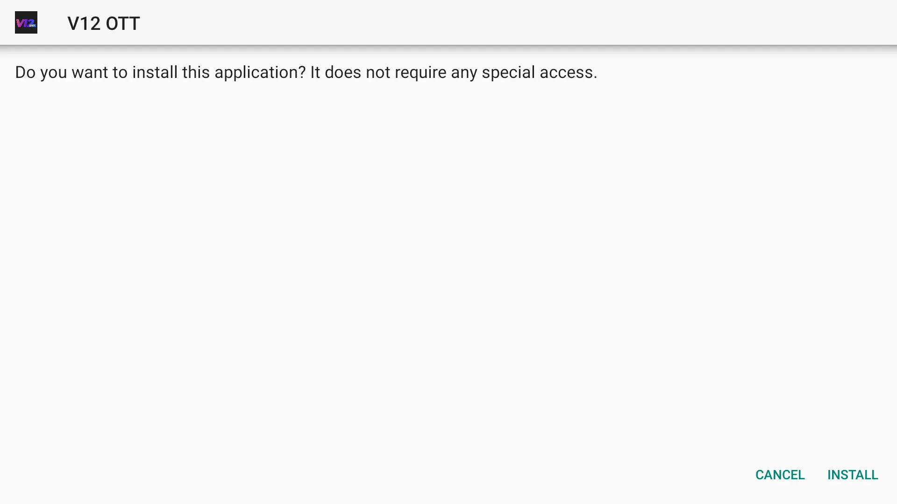
Task: Click the V12 OTT package icon at top
Action: [x=26, y=22]
